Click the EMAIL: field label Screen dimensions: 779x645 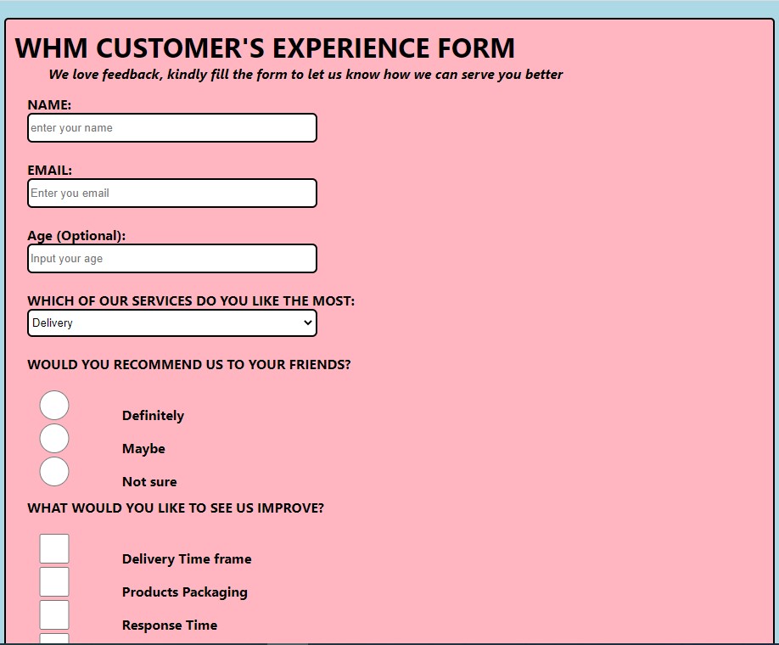pos(49,171)
